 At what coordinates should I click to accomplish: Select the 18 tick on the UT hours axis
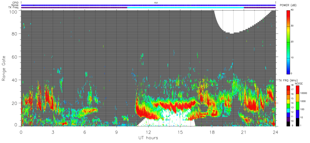[212, 132]
